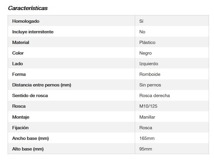Select the Color value Negro
Image resolution: width=214 pixels, height=167 pixels.
coord(145,53)
